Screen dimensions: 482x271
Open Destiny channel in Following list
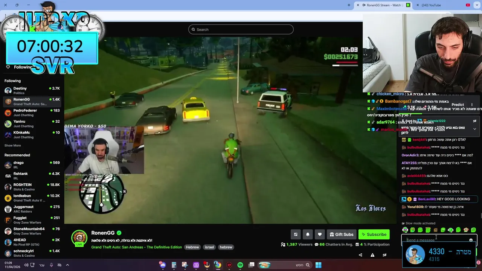pyautogui.click(x=32, y=90)
